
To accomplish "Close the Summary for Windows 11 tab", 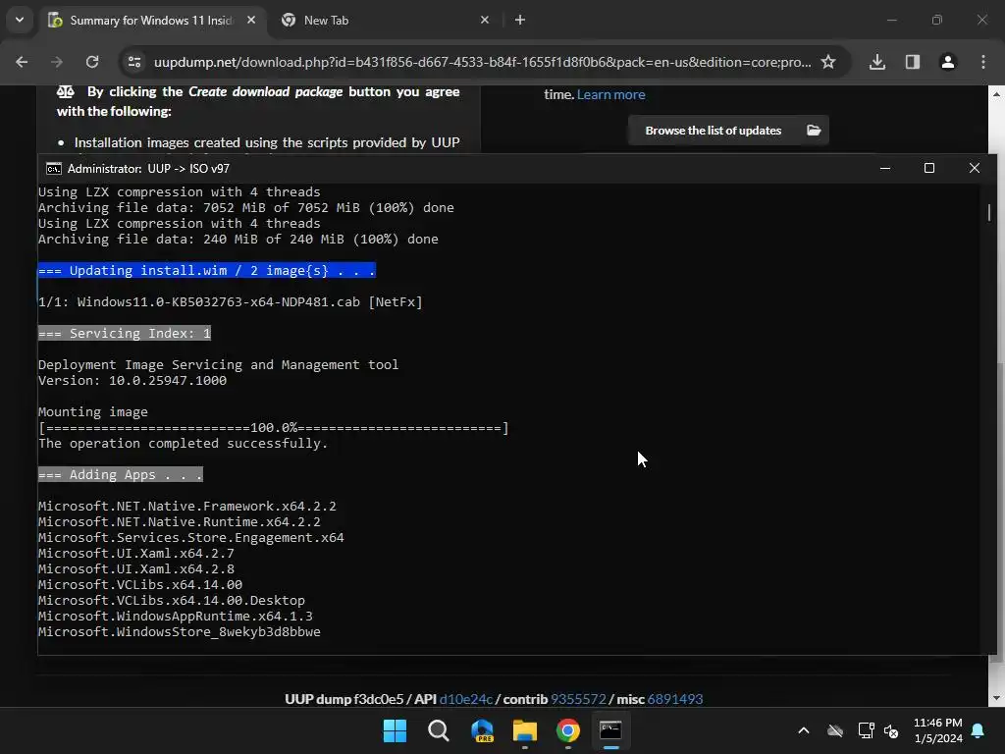I will tap(251, 20).
